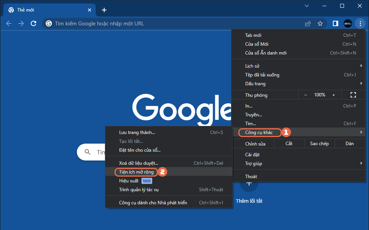Click the magnifier icon in the Google search box
The height and width of the screenshot is (230, 369).
click(x=87, y=152)
